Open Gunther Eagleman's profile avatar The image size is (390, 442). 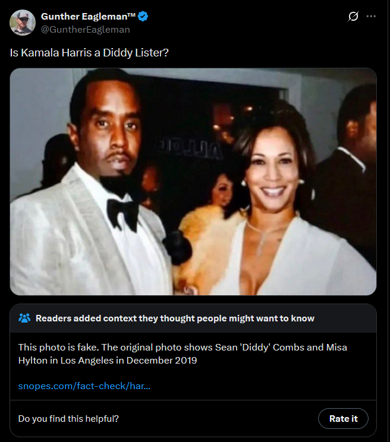23,23
